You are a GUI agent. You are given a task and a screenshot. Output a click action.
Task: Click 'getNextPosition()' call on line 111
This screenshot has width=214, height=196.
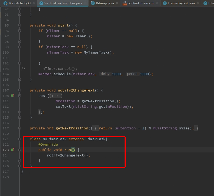pos(100,101)
